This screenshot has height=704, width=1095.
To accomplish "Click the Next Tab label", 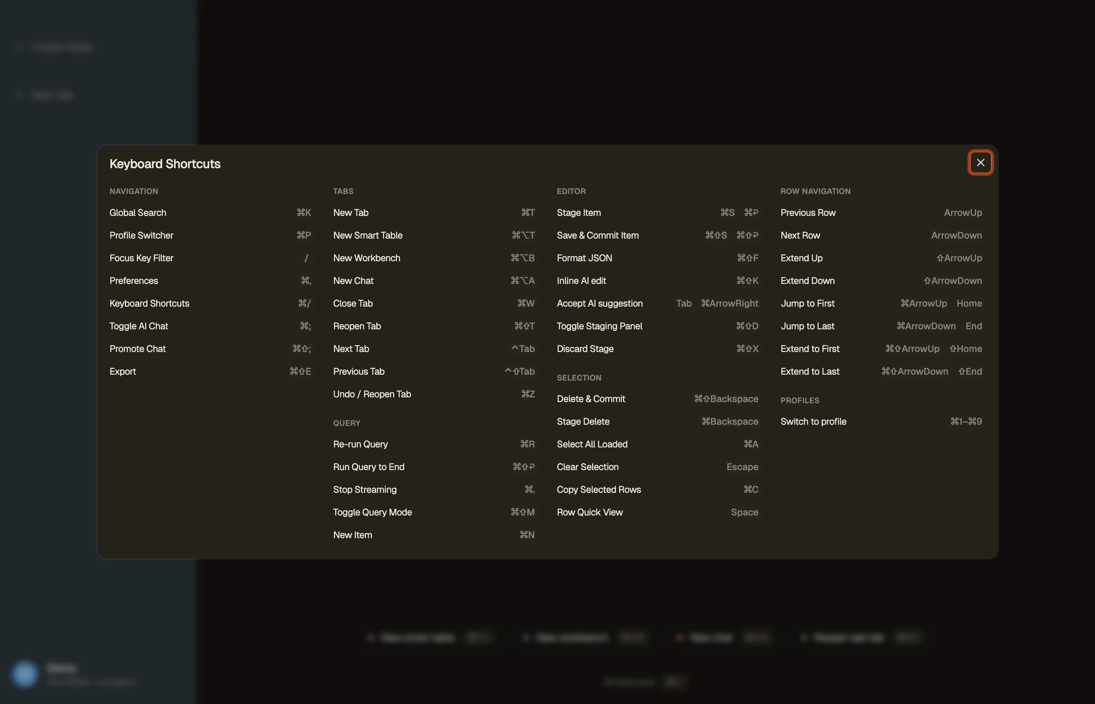I will pyautogui.click(x=351, y=349).
